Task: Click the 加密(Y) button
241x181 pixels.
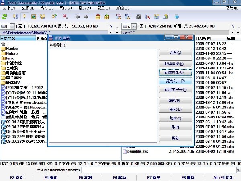Action: click(x=176, y=118)
